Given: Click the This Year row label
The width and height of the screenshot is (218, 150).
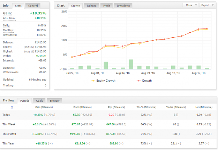Looking at the screenshot, I should tap(8, 143).
